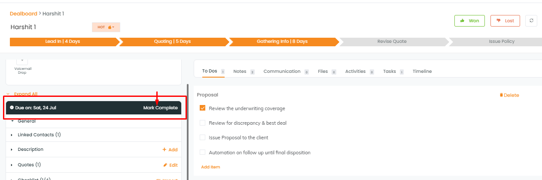Click Add Item under the Proposal list
The width and height of the screenshot is (542, 180).
pos(210,167)
